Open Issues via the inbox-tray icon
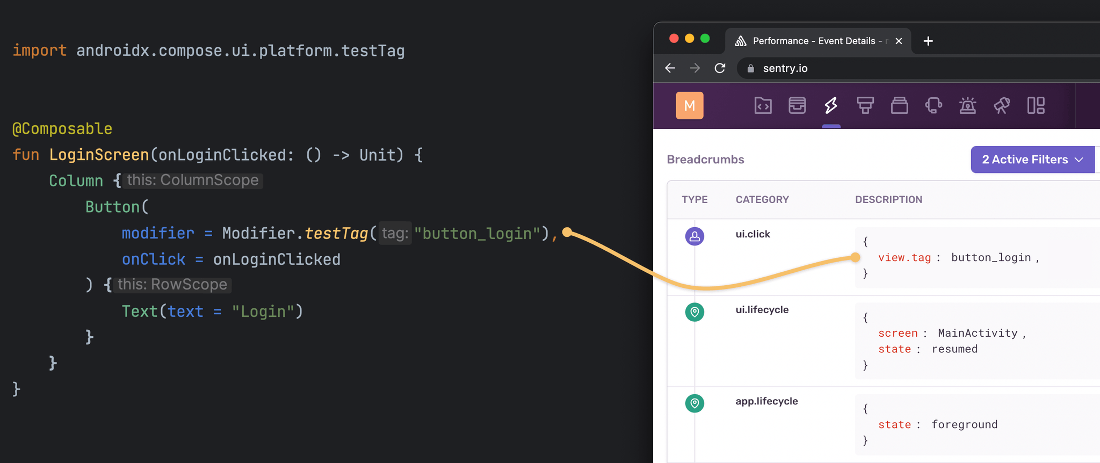This screenshot has width=1100, height=463. 797,106
